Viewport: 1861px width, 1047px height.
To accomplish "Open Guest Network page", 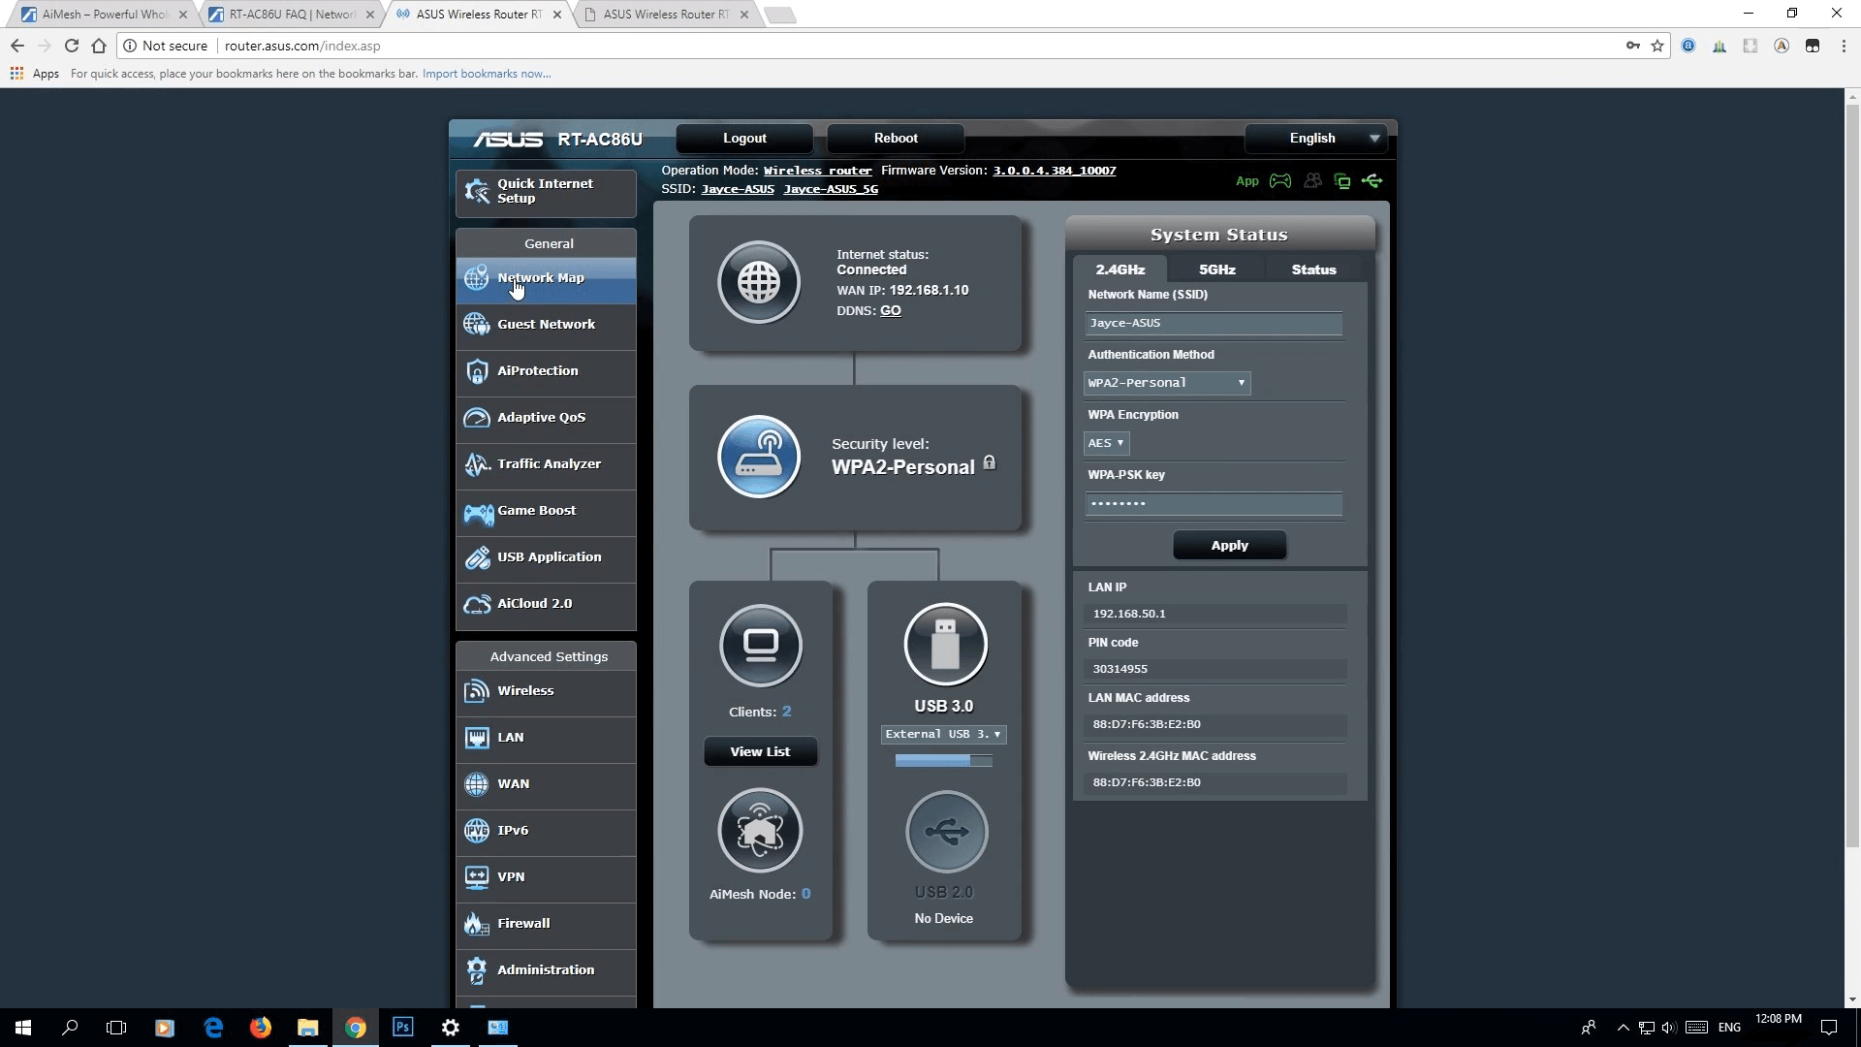I will coord(546,325).
